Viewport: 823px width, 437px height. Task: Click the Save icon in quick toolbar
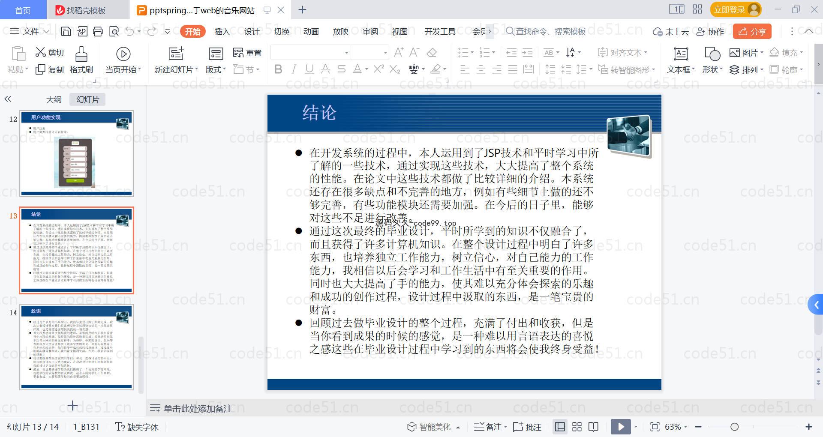coord(66,31)
